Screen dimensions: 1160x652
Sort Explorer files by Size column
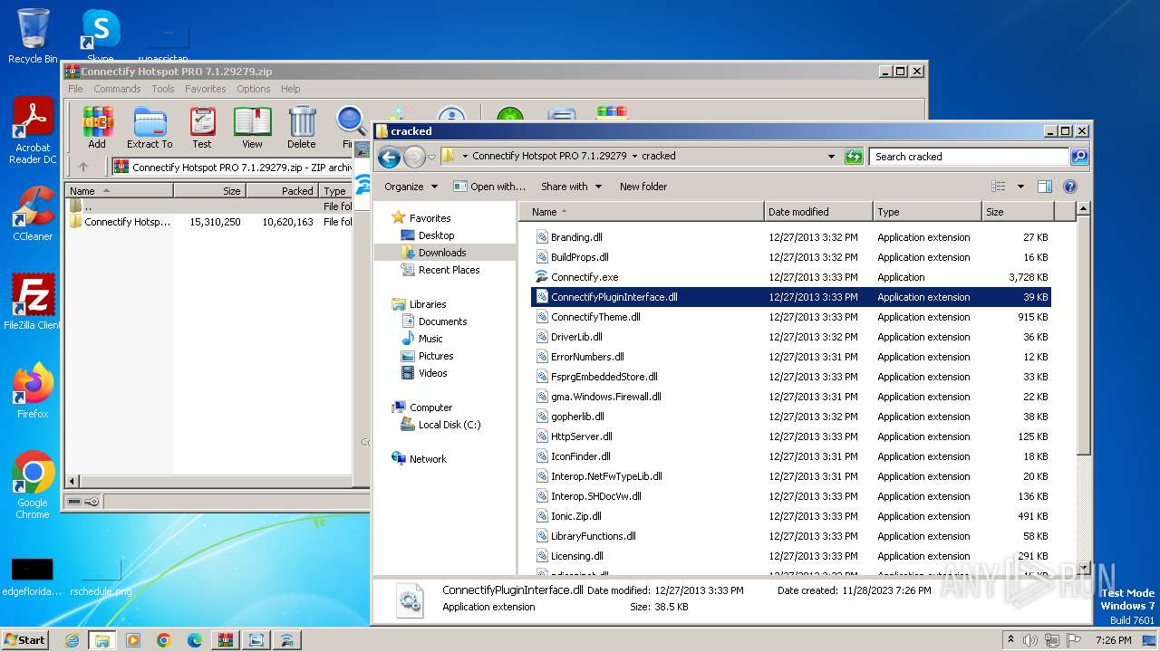[x=1019, y=212]
